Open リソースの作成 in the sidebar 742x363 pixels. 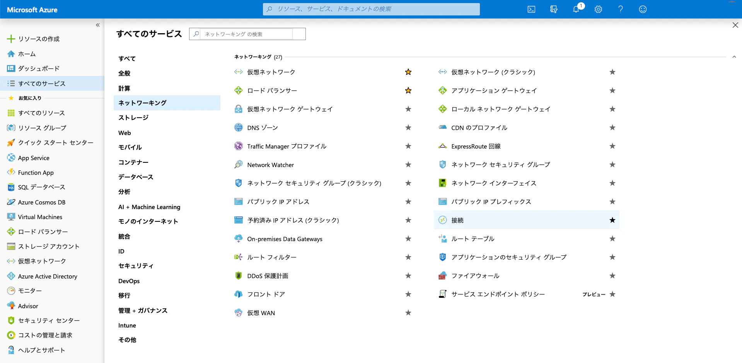coord(52,39)
